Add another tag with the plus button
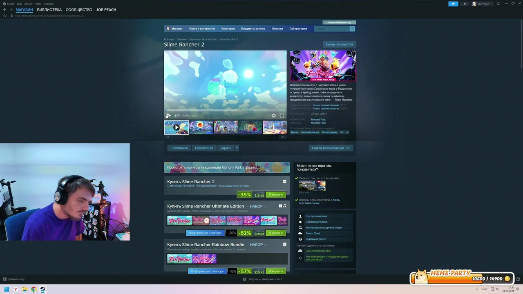 [x=347, y=132]
